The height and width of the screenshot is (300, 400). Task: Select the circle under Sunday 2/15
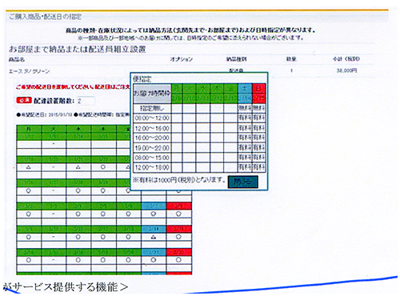pyautogui.click(x=178, y=237)
